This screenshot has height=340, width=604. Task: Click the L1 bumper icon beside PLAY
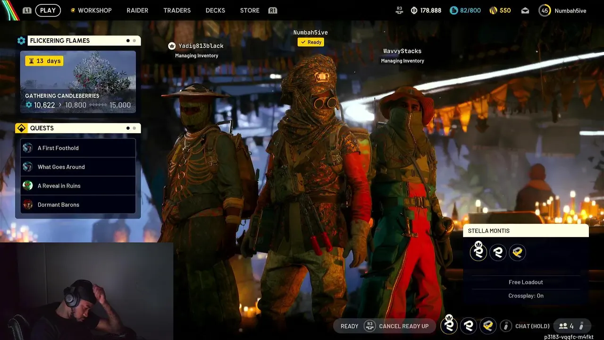pos(27,10)
